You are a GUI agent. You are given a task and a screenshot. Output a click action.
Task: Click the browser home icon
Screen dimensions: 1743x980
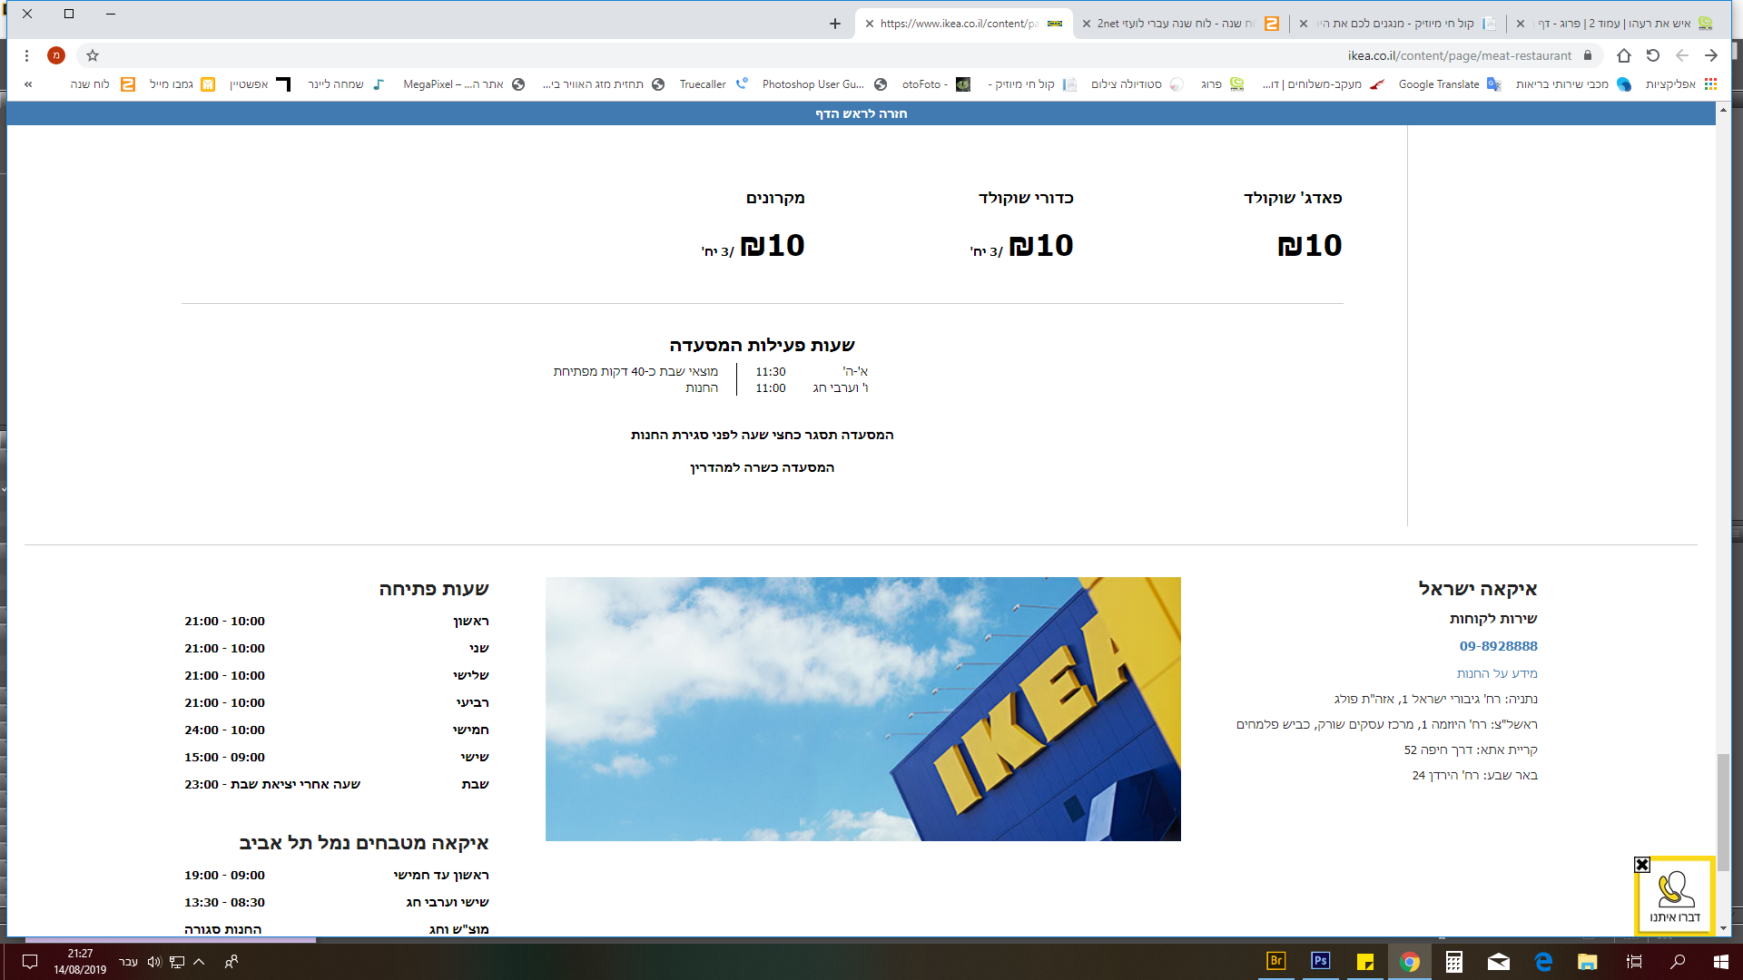[1624, 55]
